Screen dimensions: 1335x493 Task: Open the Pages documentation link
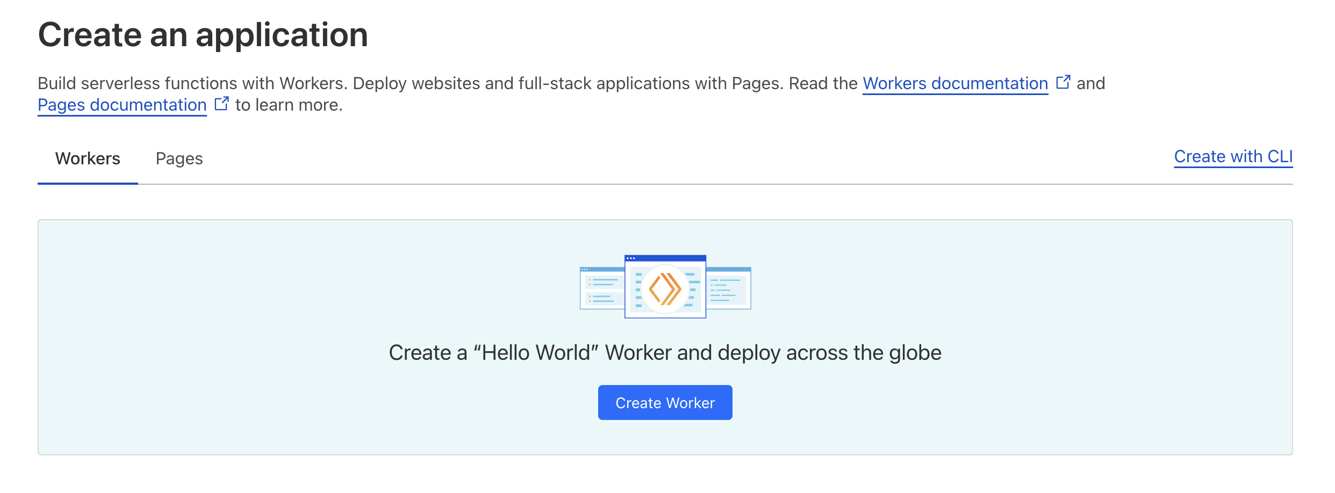[x=121, y=105]
